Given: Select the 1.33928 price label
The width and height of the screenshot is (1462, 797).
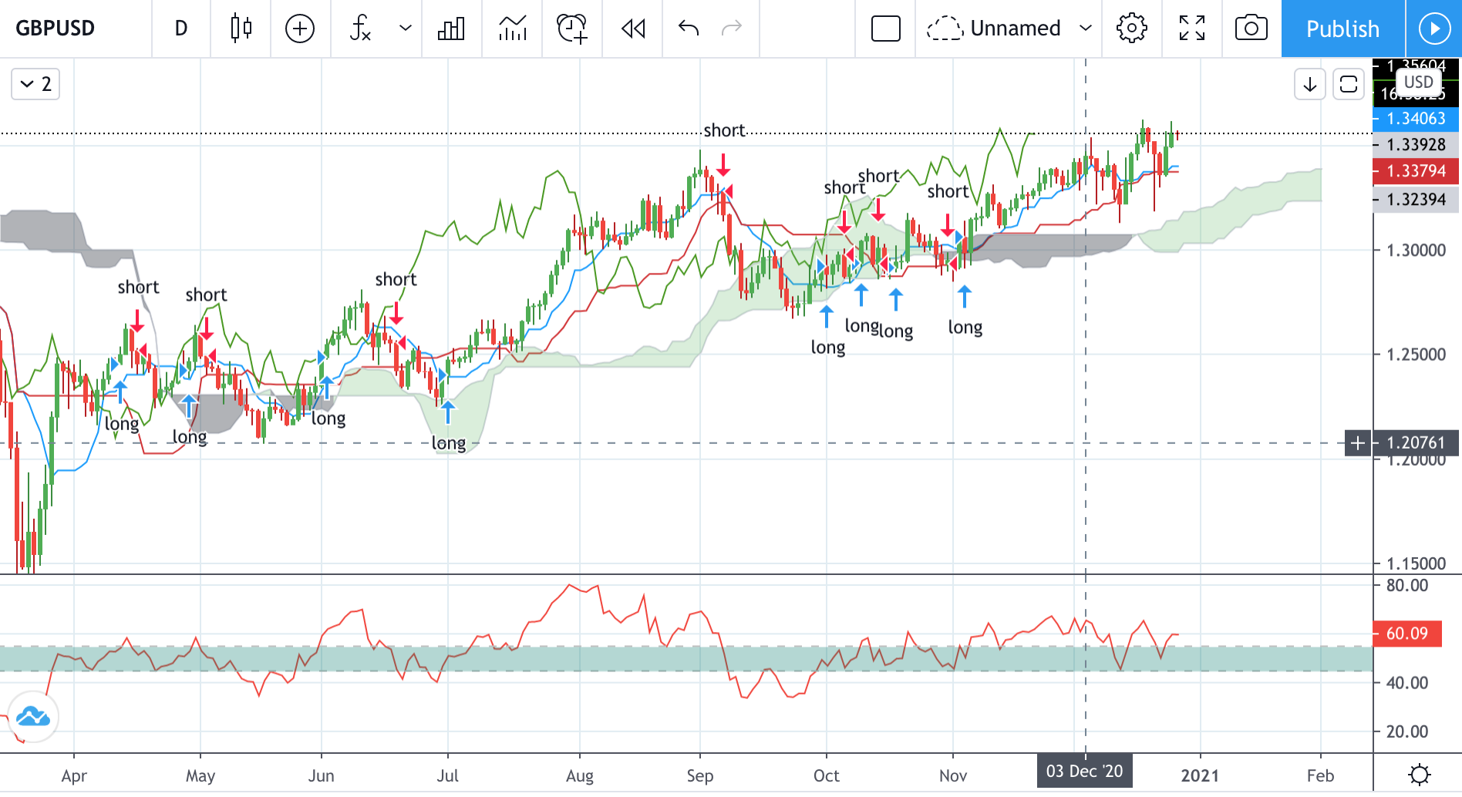Looking at the screenshot, I should tap(1416, 145).
